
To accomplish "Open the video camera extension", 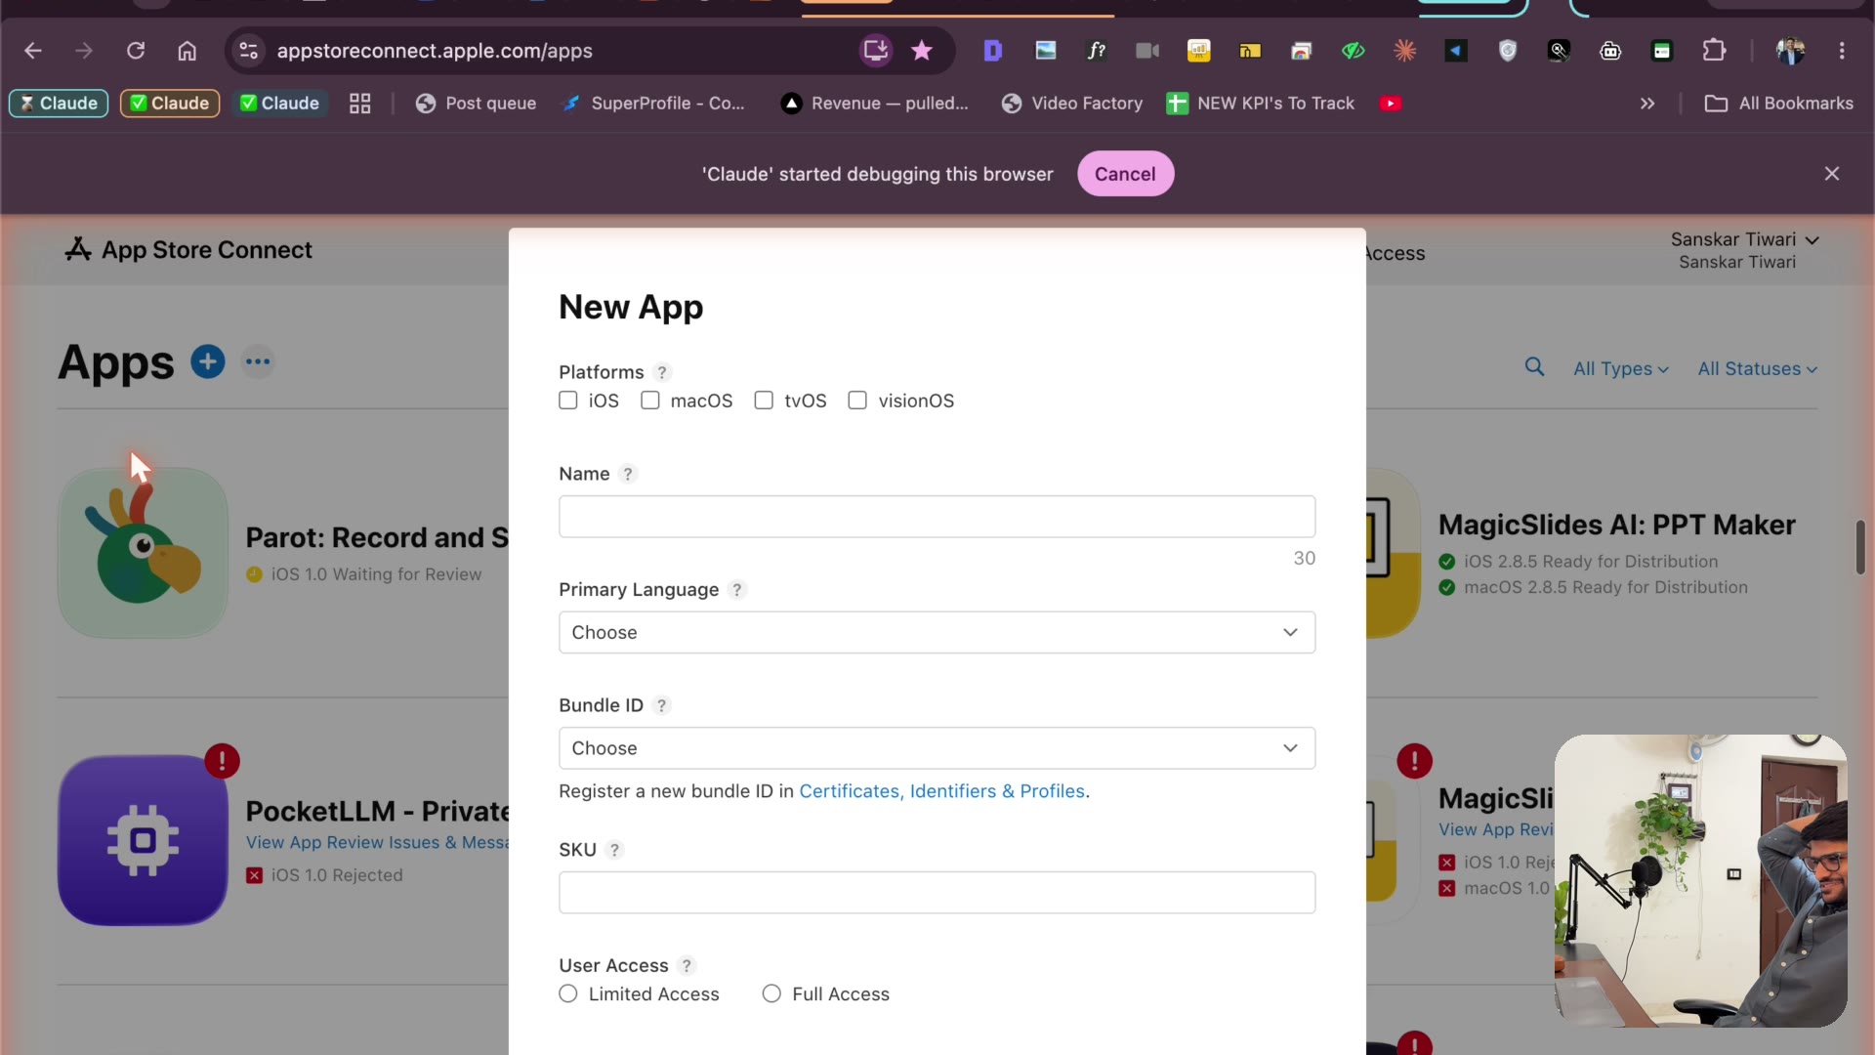I will (1147, 51).
